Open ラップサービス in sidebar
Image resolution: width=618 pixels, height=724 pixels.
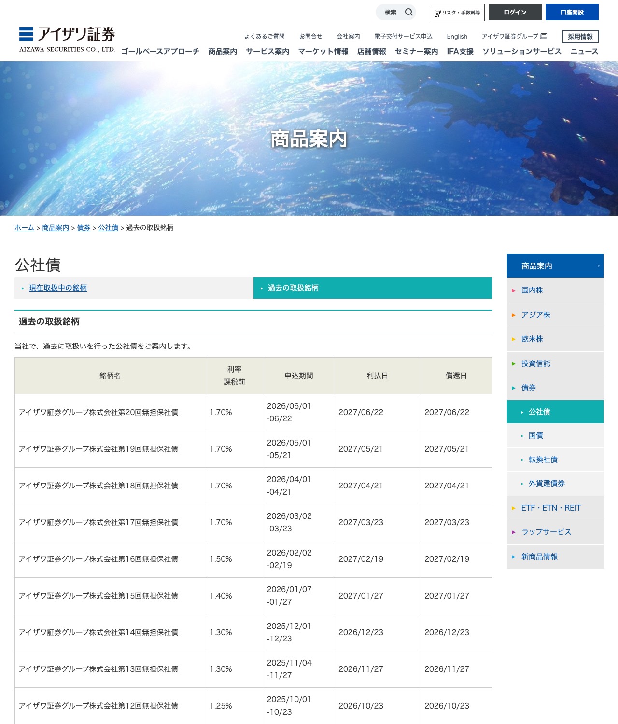(555, 532)
